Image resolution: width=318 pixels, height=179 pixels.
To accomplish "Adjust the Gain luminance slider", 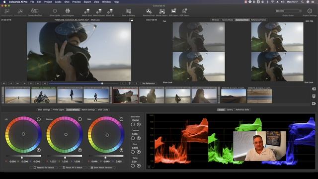I will pyautogui.click(x=105, y=157).
